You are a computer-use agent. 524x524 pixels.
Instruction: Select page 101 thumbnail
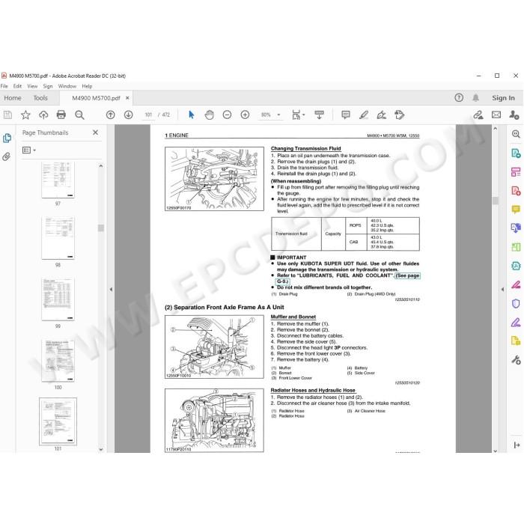(58, 421)
